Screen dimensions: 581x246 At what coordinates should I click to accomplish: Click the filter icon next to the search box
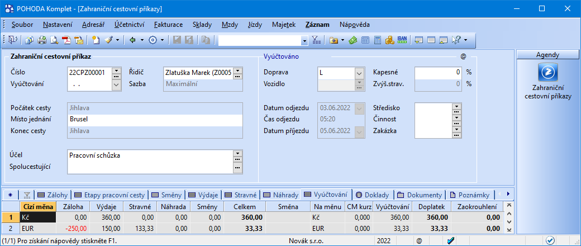315,40
